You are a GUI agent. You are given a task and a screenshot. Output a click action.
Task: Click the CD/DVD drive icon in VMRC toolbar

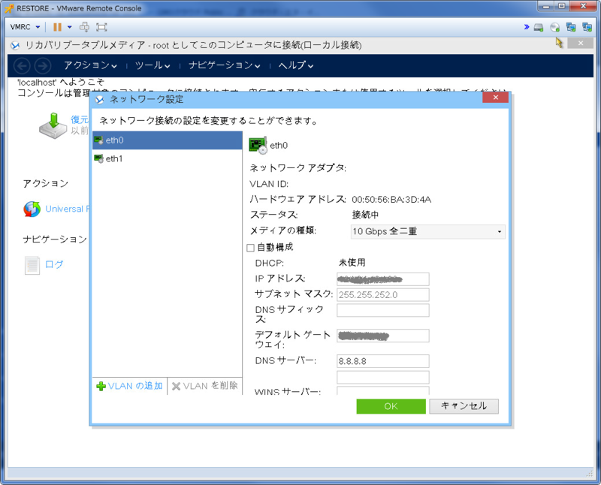tap(554, 28)
